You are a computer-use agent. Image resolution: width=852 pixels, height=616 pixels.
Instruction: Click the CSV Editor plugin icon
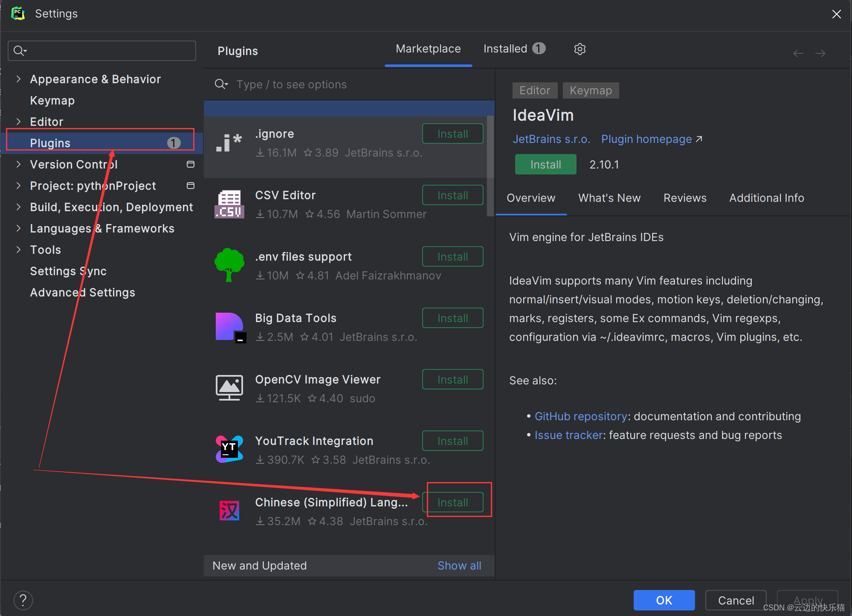229,204
